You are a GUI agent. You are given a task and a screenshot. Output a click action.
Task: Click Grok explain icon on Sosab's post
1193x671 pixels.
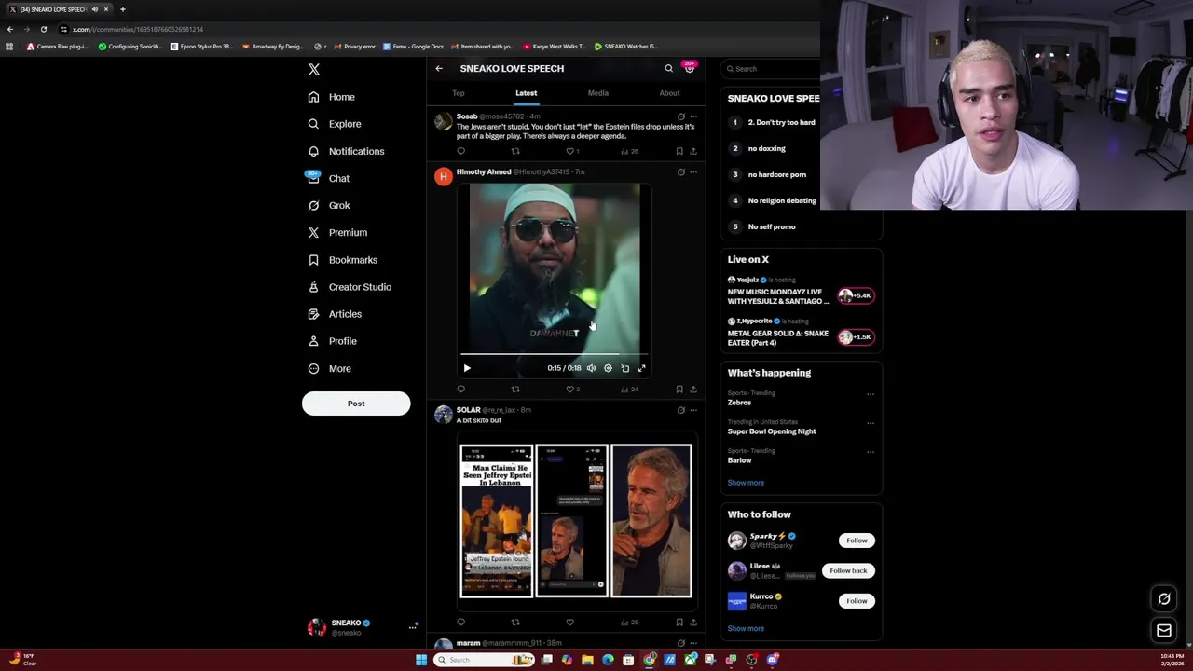click(680, 116)
